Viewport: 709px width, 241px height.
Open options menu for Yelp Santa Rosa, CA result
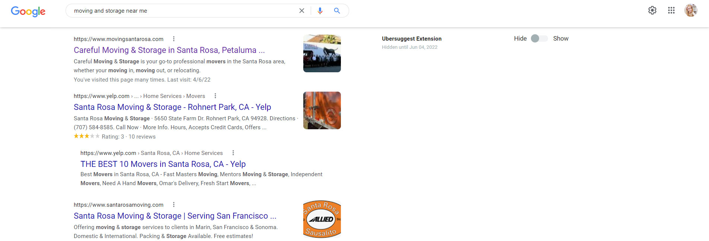click(233, 153)
